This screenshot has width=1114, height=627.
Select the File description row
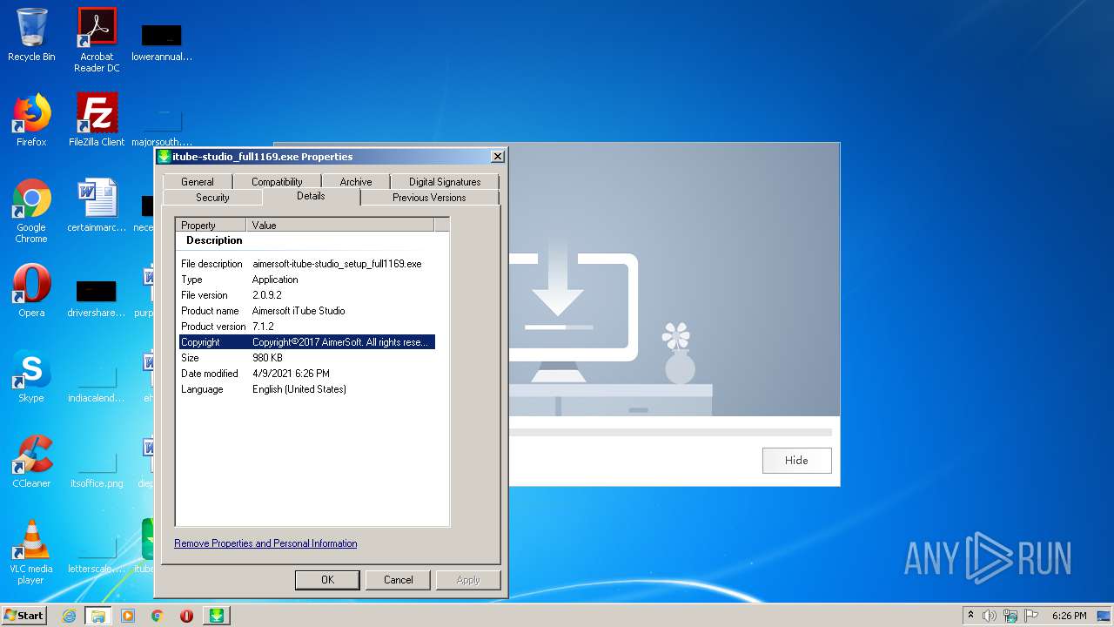(x=306, y=264)
